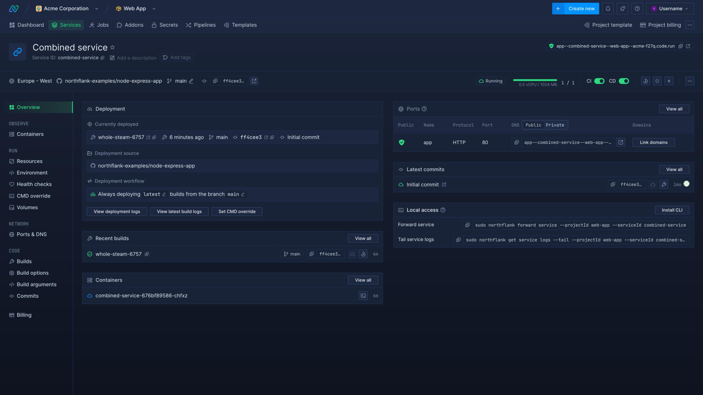Image resolution: width=703 pixels, height=395 pixels.
Task: Copy the app code.run URL in header
Action: point(681,46)
